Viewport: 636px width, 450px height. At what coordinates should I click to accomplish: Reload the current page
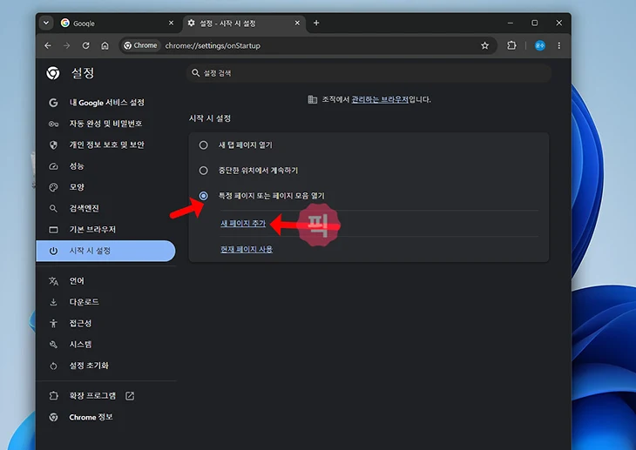85,45
